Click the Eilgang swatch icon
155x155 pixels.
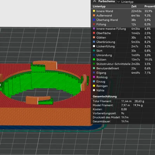click(94, 73)
